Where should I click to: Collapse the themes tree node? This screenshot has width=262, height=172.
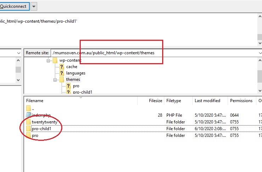pyautogui.click(x=55, y=80)
